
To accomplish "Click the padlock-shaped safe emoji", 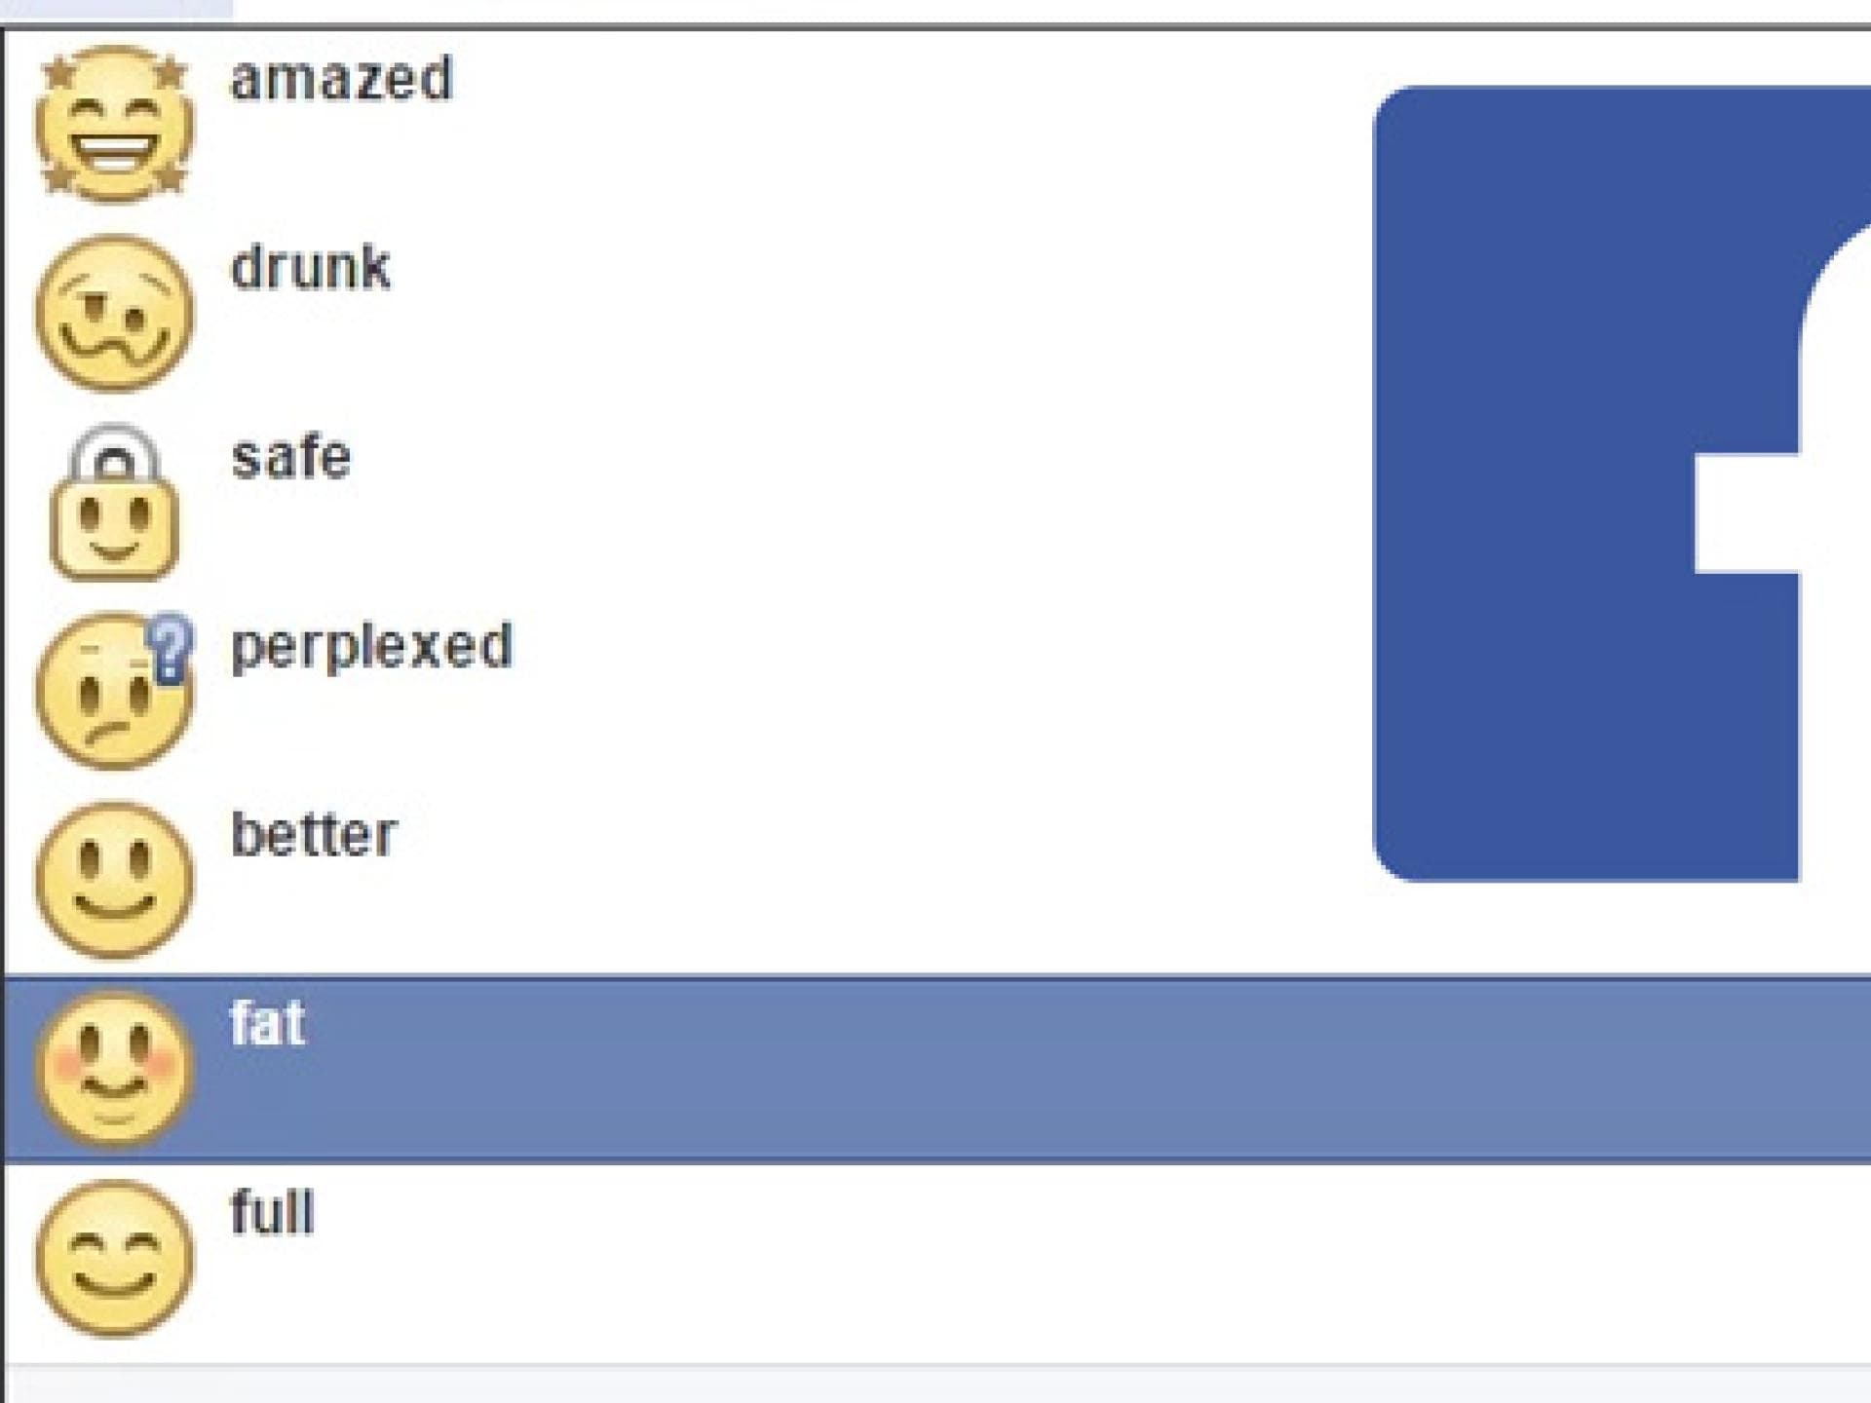I will [114, 516].
